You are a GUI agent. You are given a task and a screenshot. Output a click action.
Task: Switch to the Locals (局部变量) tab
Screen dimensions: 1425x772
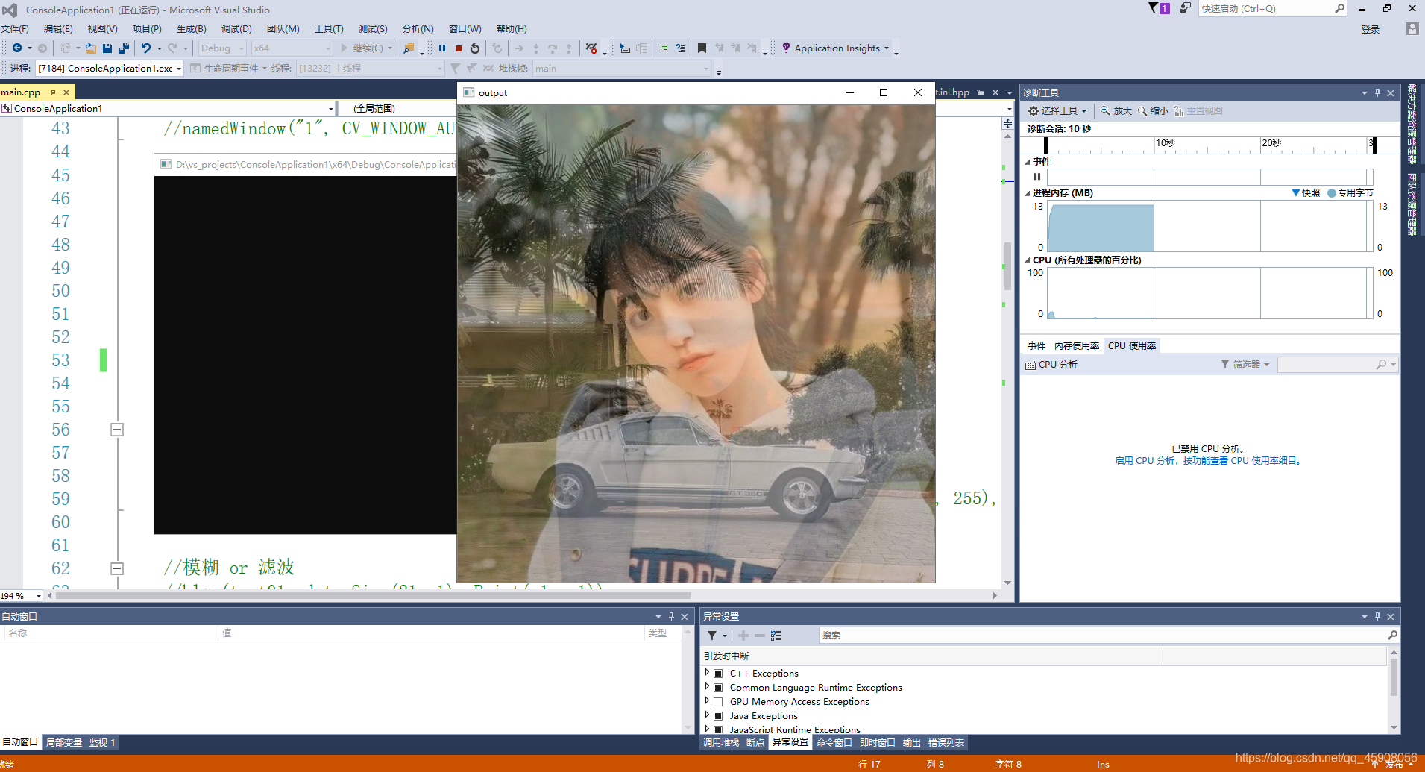pos(64,743)
